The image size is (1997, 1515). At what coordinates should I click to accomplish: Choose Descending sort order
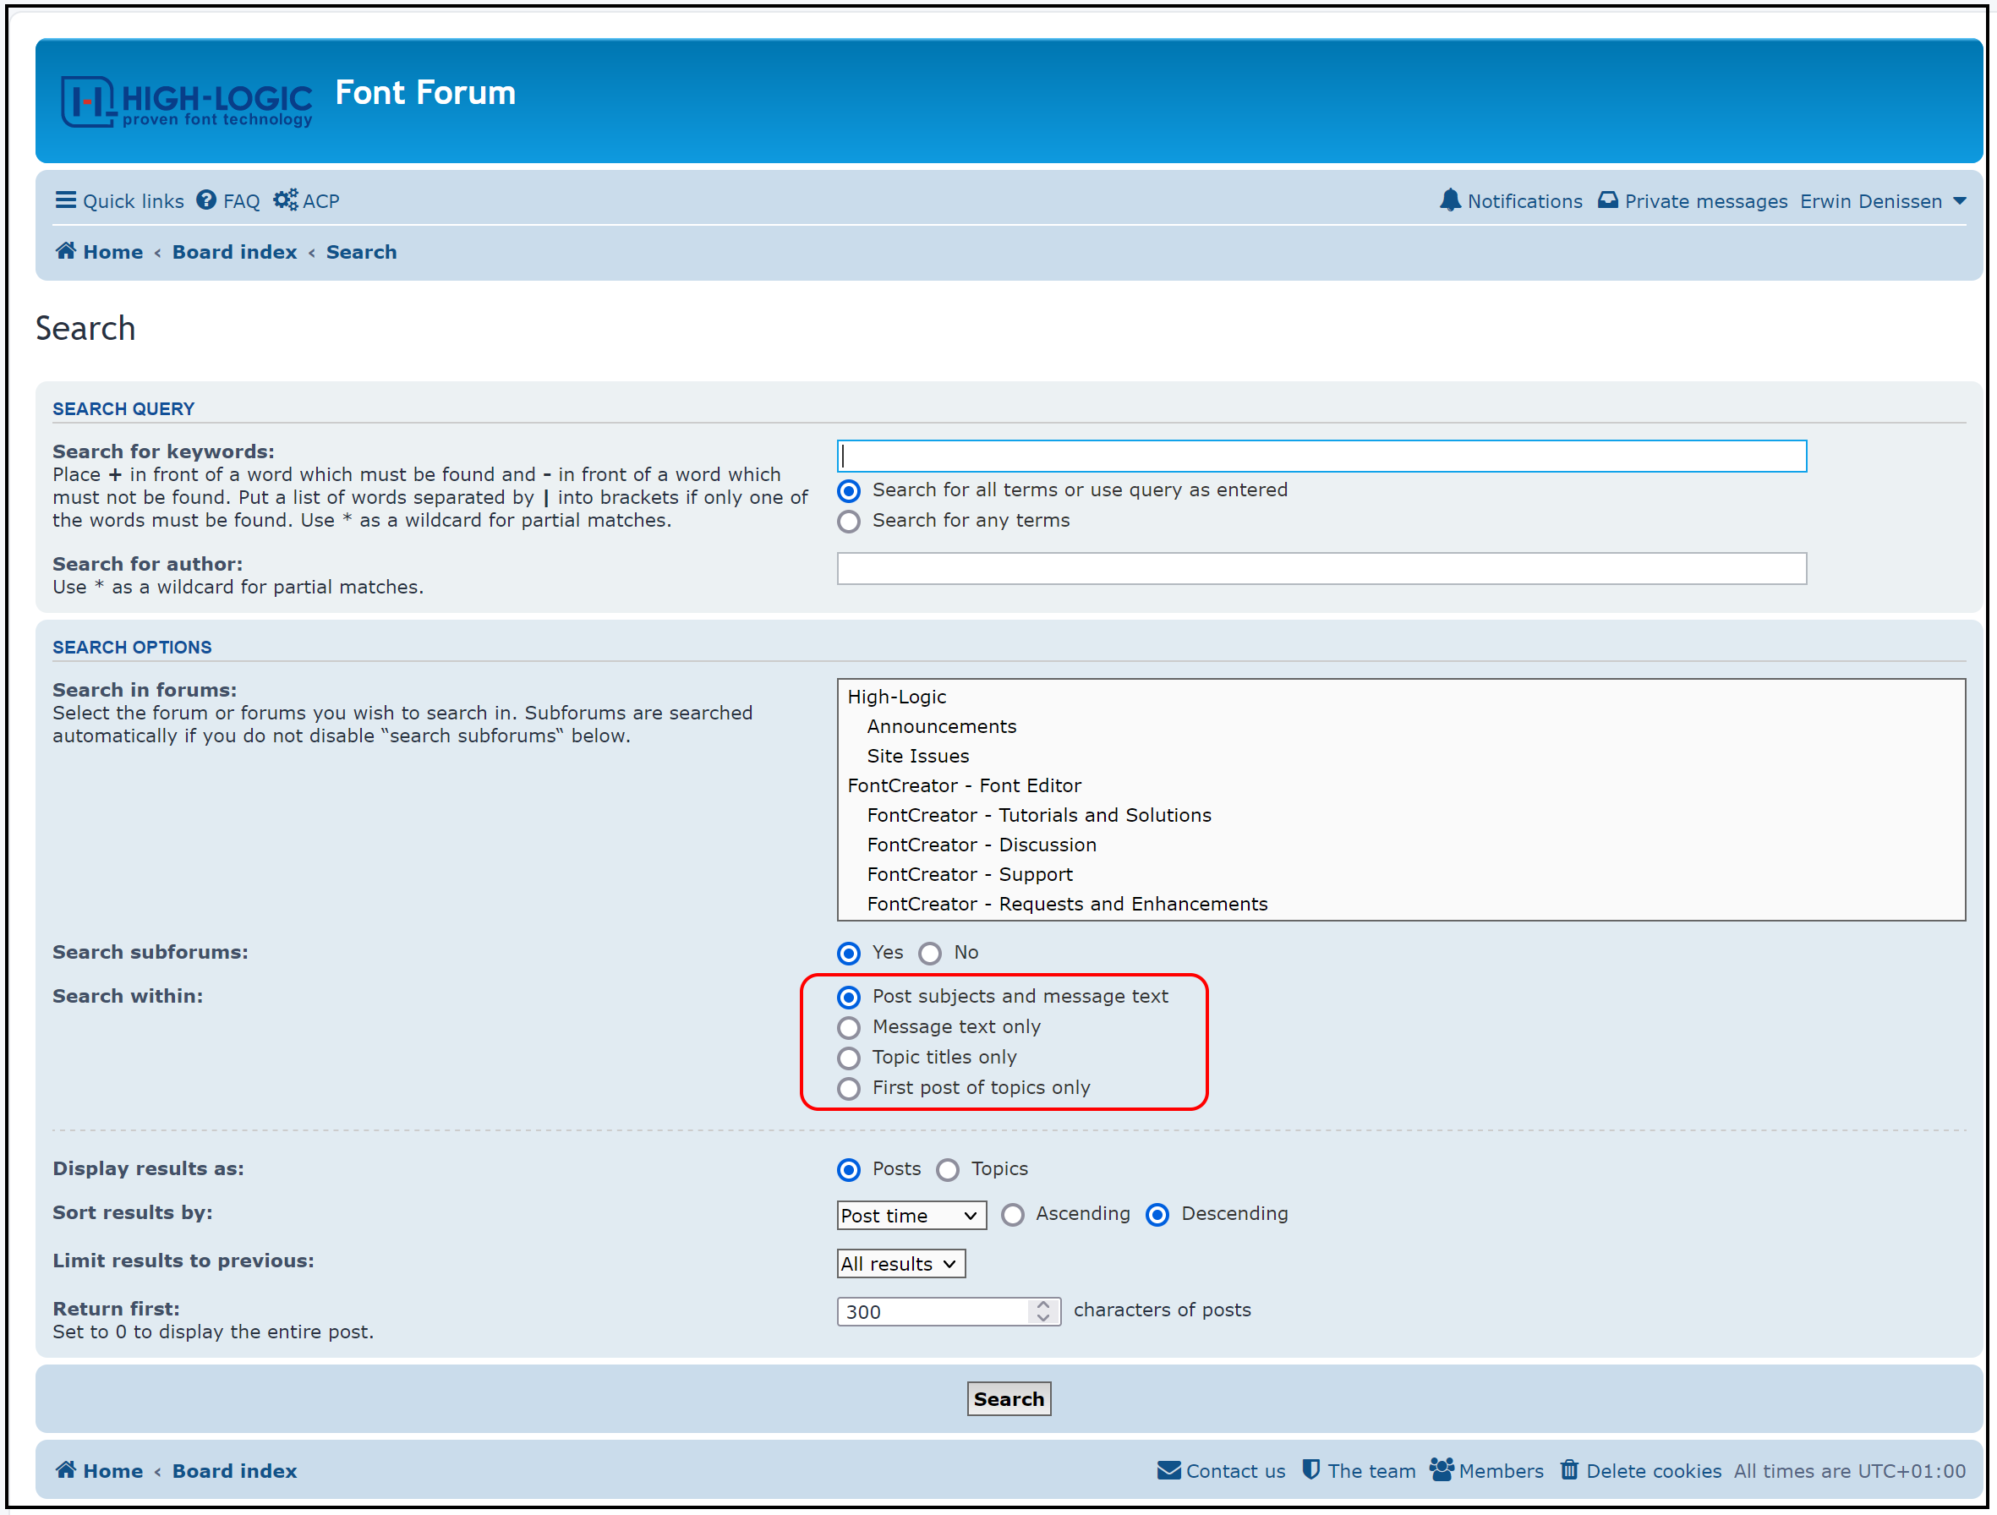(x=1157, y=1215)
